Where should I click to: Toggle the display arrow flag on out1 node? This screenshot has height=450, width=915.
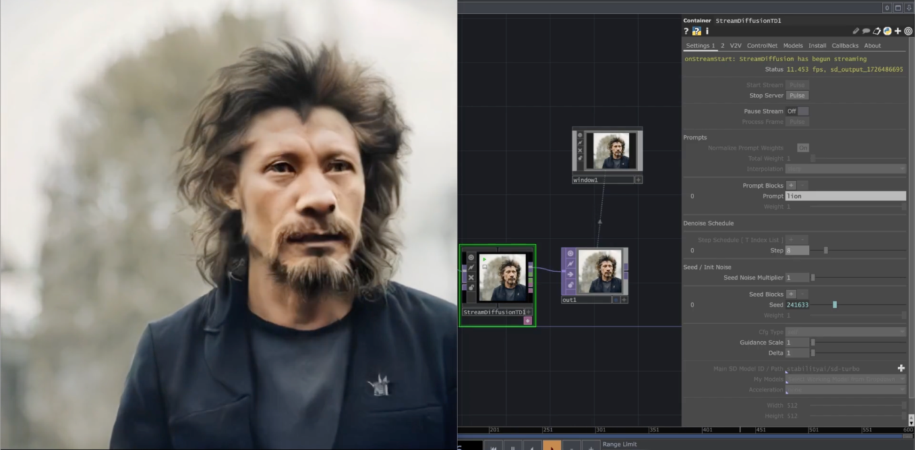tap(570, 275)
